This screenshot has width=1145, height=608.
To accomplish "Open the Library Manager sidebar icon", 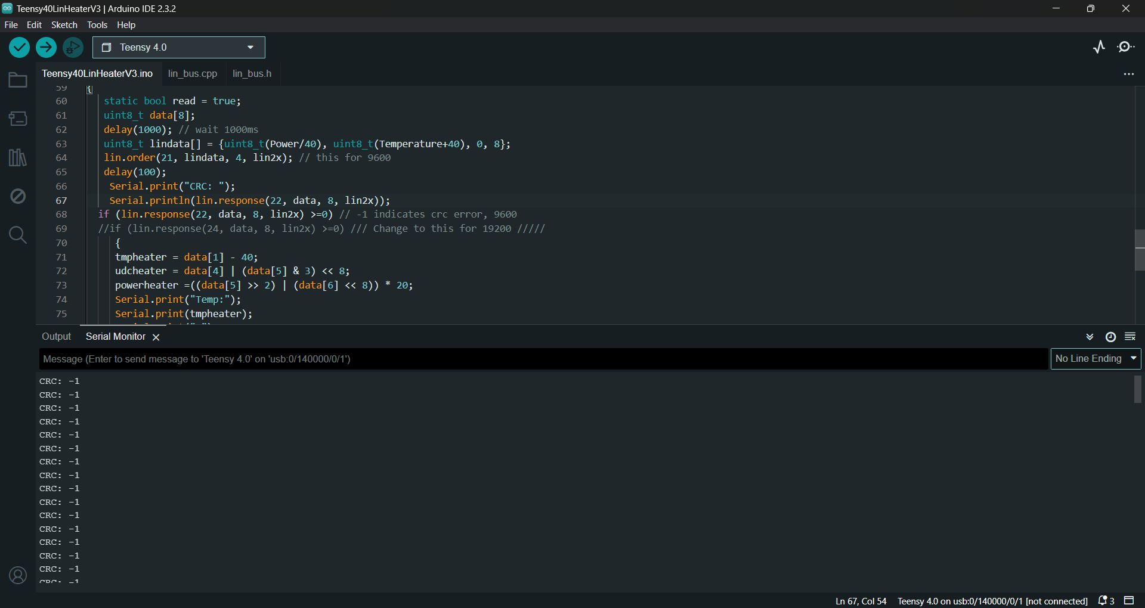I will click(18, 157).
